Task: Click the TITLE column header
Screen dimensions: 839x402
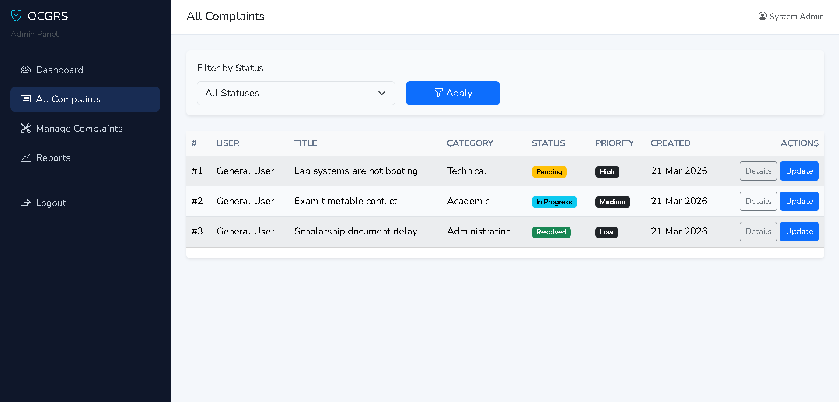Action: 306,143
